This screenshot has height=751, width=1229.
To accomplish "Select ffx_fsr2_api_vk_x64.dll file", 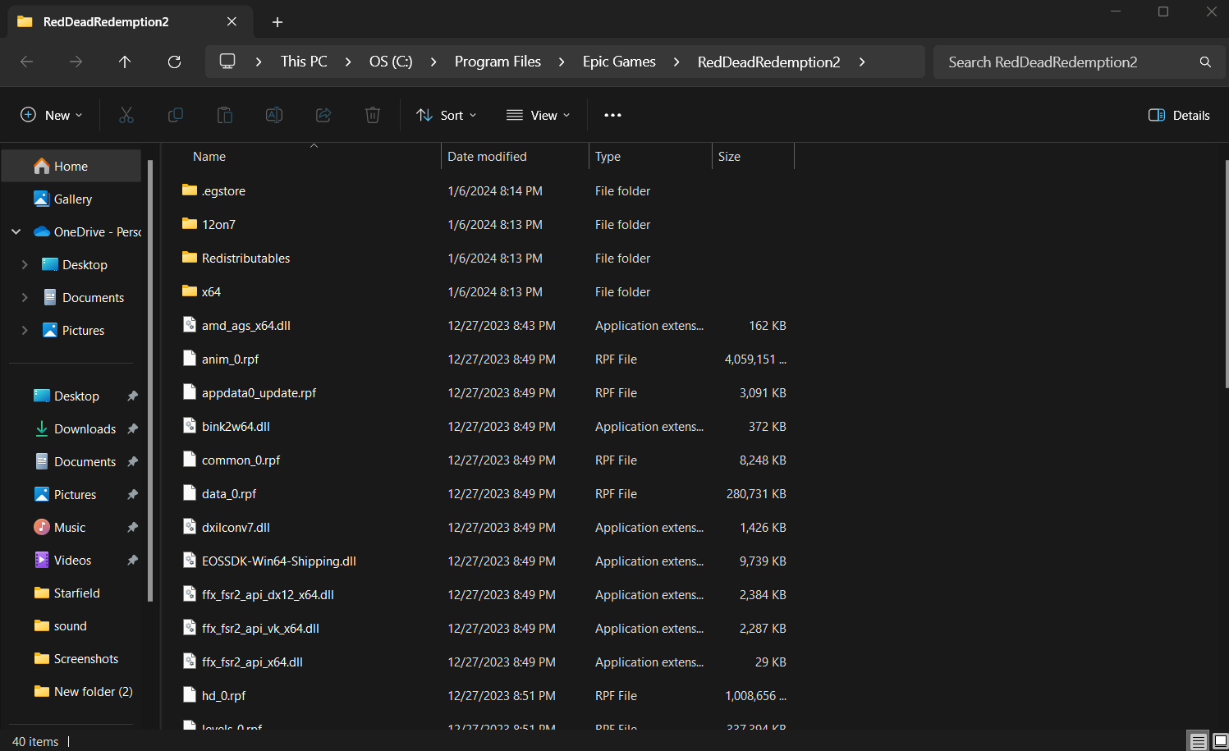I will pyautogui.click(x=260, y=628).
